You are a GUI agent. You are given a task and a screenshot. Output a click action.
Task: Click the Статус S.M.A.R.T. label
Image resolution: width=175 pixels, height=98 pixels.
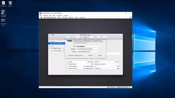click(x=73, y=68)
